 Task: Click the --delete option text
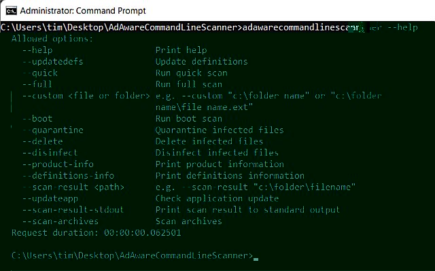[x=43, y=141]
